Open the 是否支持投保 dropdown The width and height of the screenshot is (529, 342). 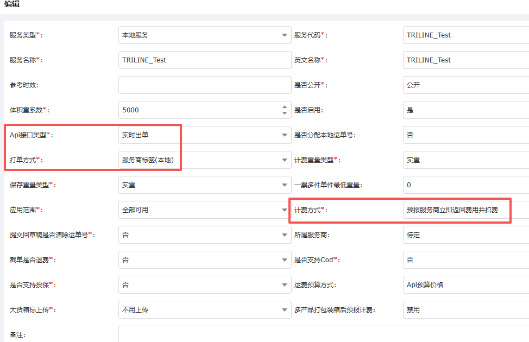205,285
